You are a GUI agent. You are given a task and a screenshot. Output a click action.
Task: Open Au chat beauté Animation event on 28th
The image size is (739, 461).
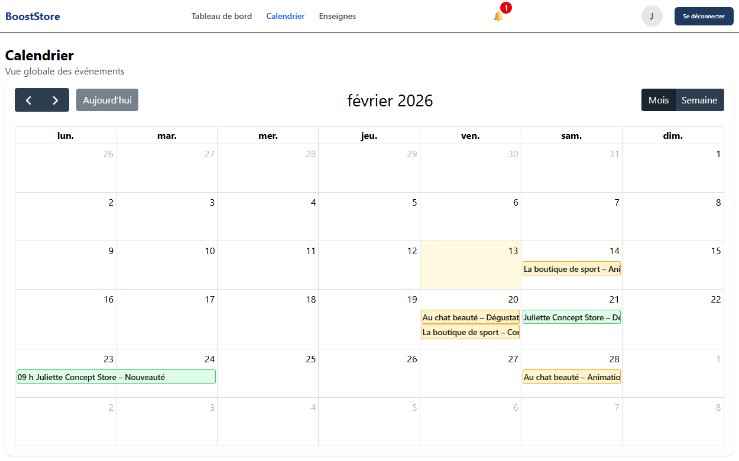571,376
